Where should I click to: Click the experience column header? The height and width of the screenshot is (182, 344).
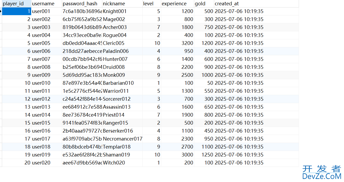coord(177,4)
